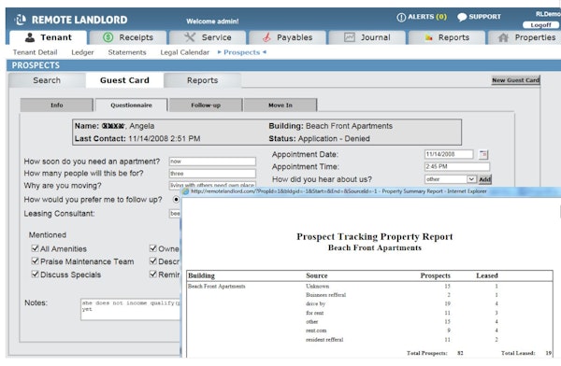Go to Tenant Detail submenu
The image size is (561, 366).
pos(36,52)
